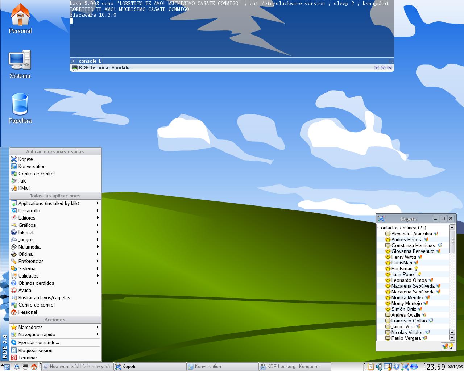The height and width of the screenshot is (371, 464).
Task: Open KMail from the K menu
Action: point(55,188)
